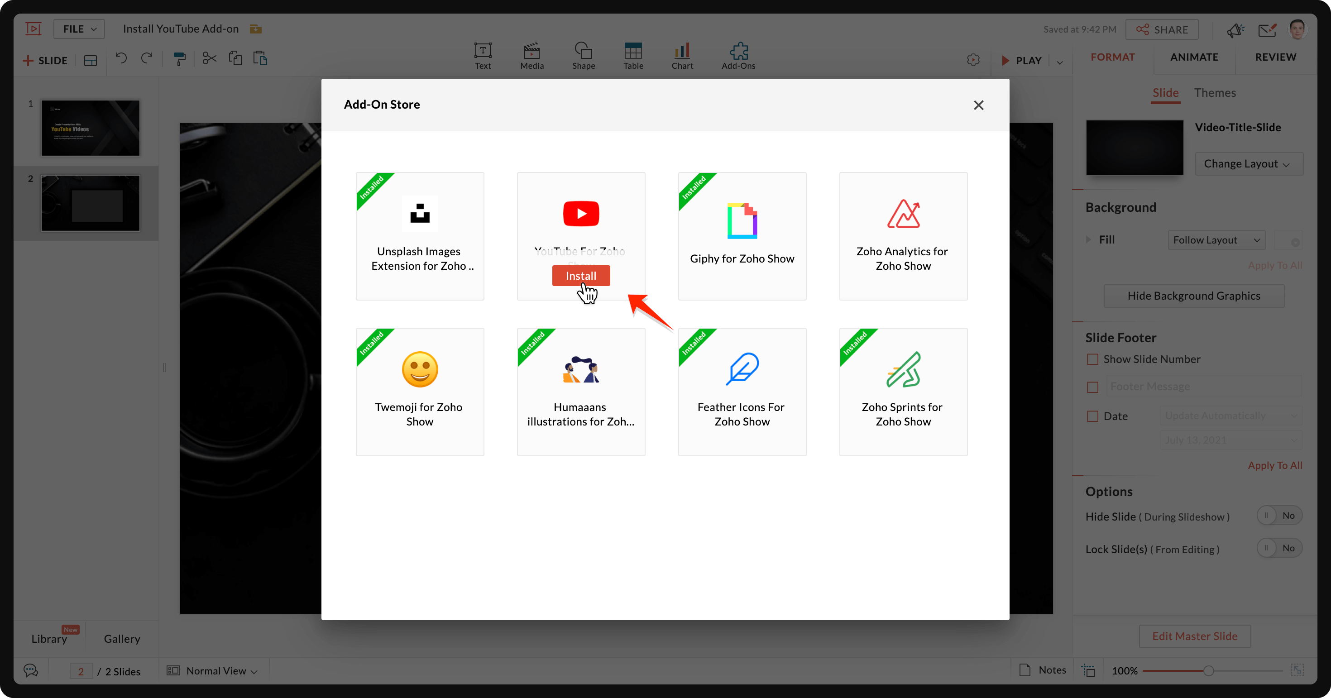Click the ANIMATE tab in panel
This screenshot has height=698, width=1331.
coord(1195,56)
